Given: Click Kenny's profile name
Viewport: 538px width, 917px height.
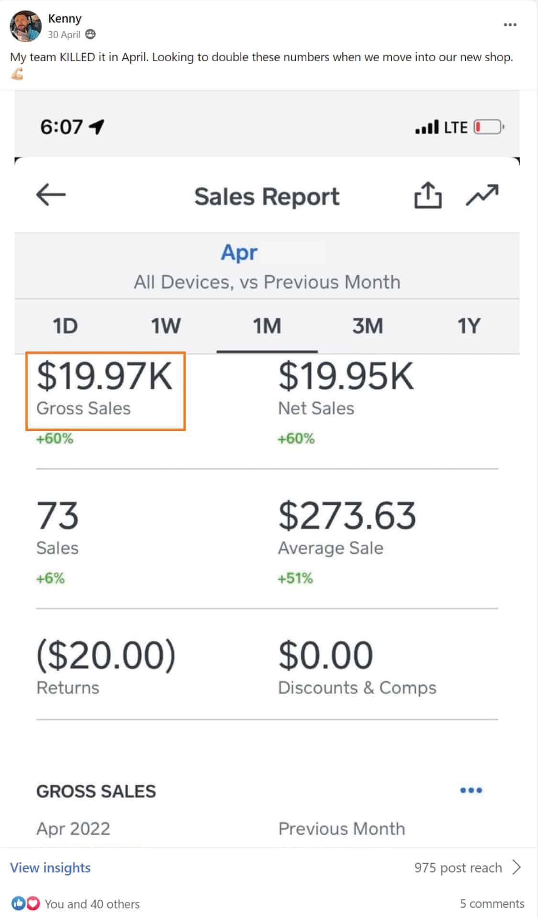Looking at the screenshot, I should coord(65,19).
